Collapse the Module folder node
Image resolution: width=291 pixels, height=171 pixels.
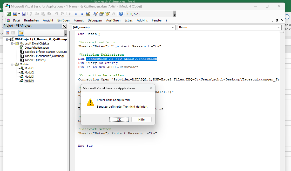click(x=12, y=64)
